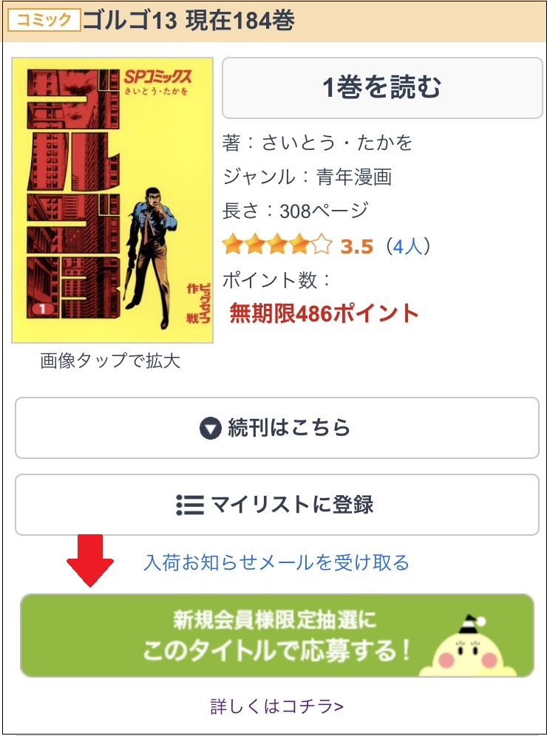547x736 pixels.
Task: Tap the Golgo 13 cover image
Action: tap(112, 200)
